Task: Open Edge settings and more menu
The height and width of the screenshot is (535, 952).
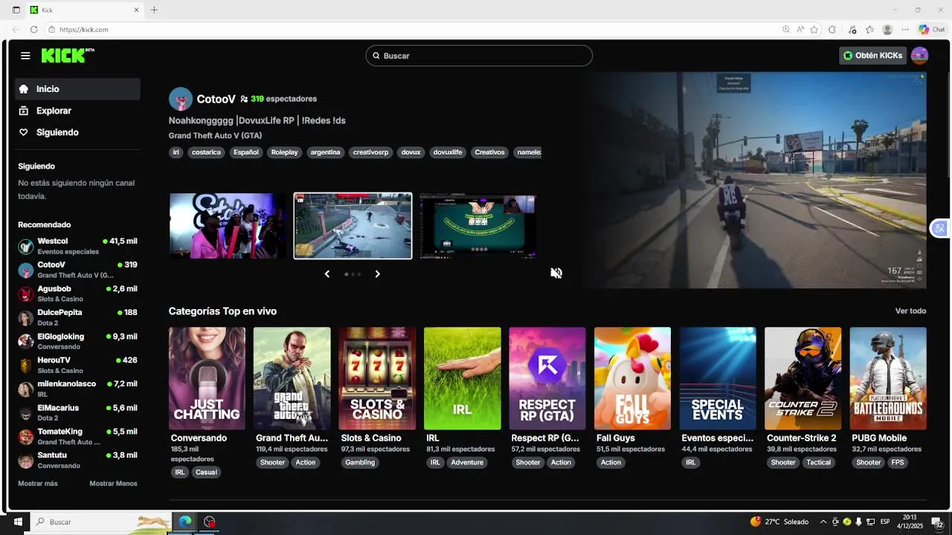Action: (x=905, y=30)
